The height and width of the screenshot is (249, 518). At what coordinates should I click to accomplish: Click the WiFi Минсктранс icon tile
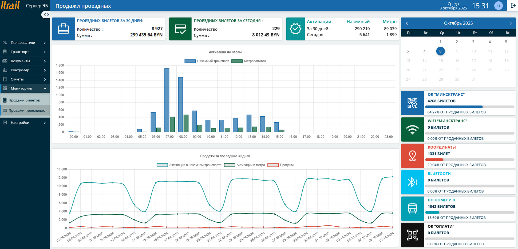(x=412, y=129)
